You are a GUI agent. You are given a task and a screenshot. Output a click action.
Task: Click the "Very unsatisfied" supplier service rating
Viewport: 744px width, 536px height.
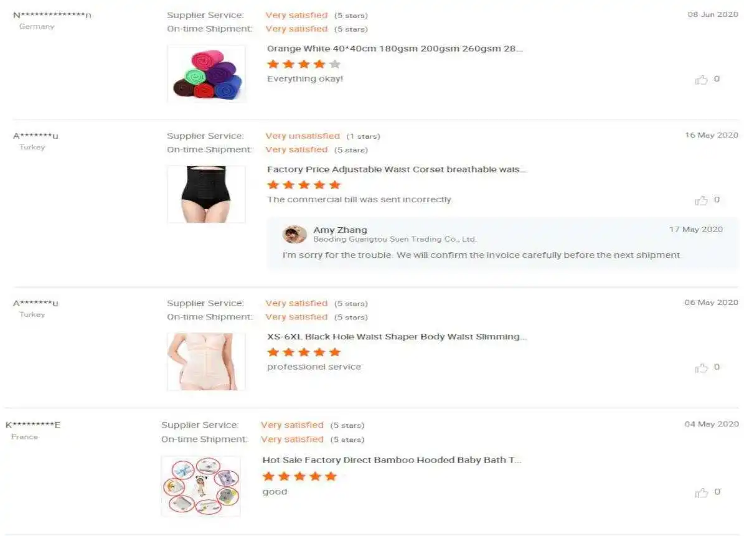pyautogui.click(x=302, y=136)
